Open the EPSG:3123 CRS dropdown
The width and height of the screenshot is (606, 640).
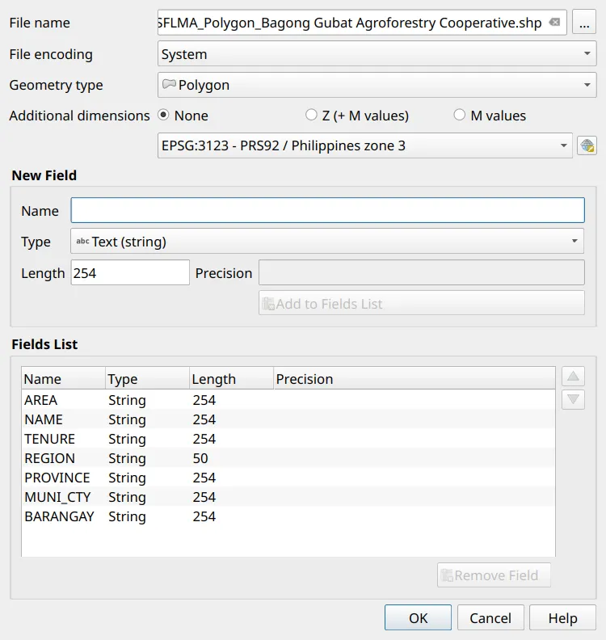coord(365,145)
